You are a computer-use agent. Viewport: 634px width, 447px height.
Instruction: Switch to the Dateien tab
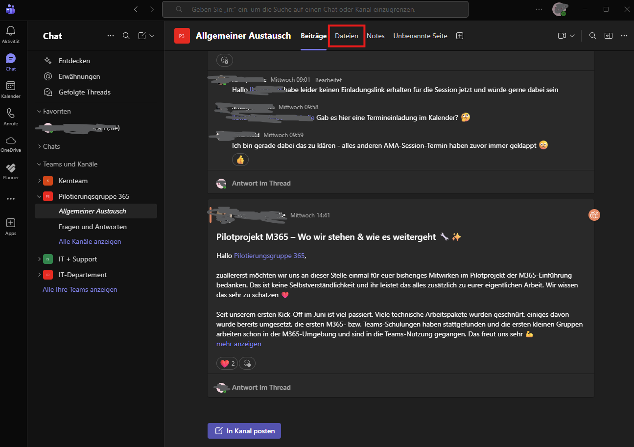pos(346,36)
